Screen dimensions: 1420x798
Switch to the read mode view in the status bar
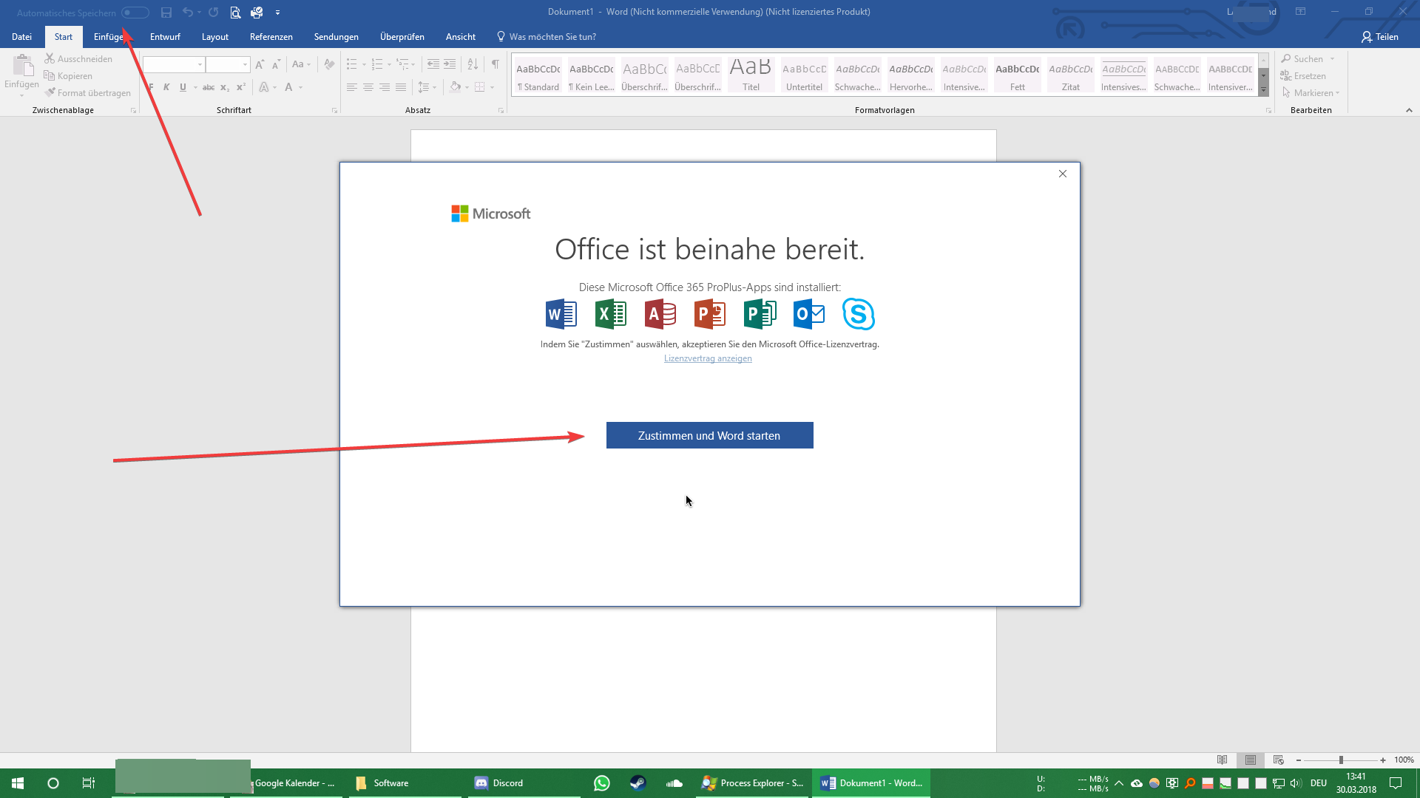coord(1223,760)
